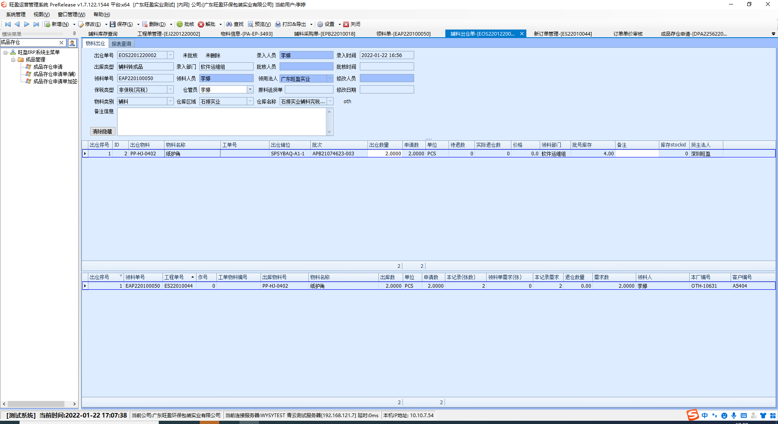Image resolution: width=778 pixels, height=424 pixels.
Task: Open the input method emoji panel
Action: [x=724, y=416]
